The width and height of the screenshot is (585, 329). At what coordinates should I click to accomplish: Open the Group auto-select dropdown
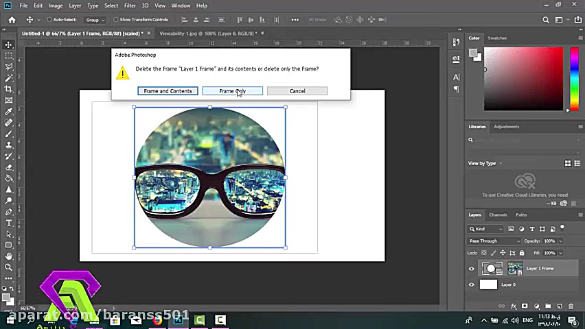94,20
